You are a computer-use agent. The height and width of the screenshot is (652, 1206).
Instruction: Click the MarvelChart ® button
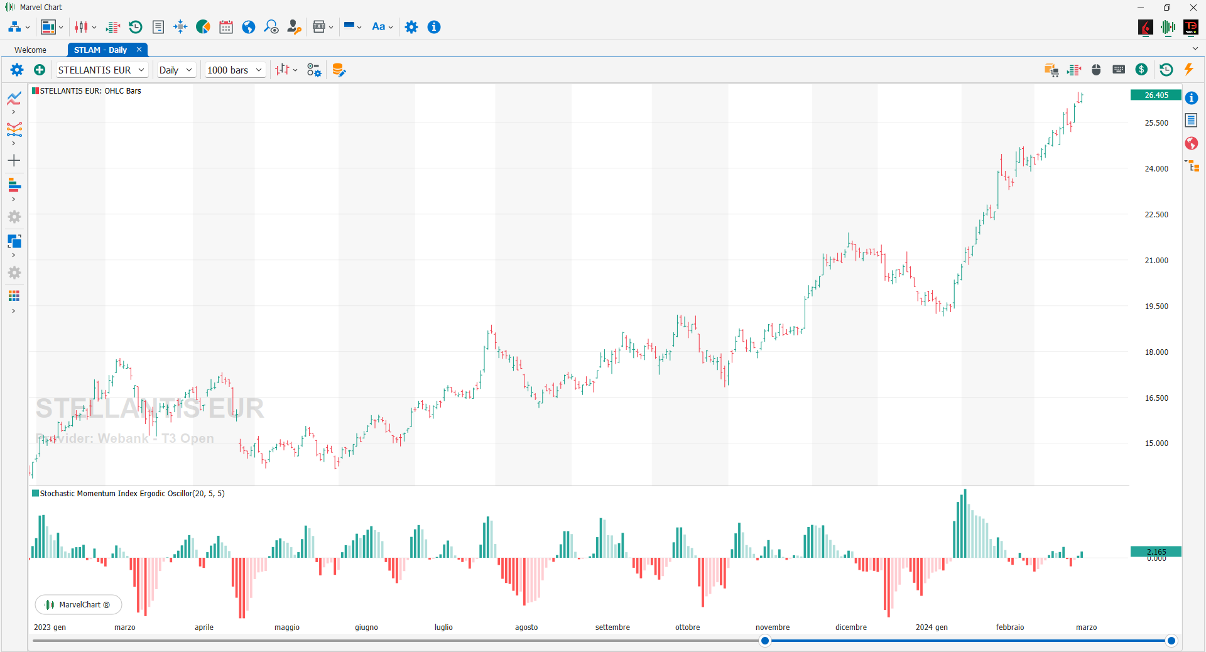click(x=78, y=605)
